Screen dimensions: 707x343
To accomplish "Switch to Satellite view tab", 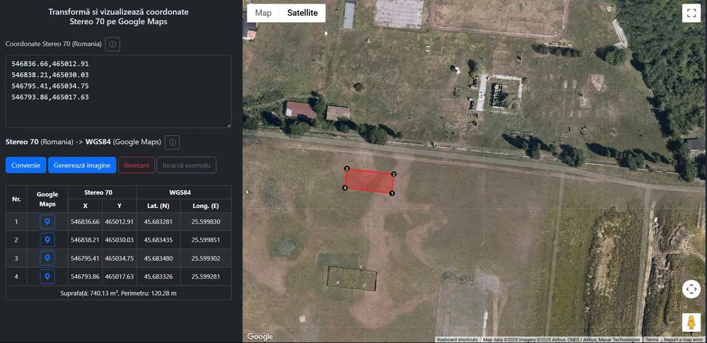I will pyautogui.click(x=303, y=13).
